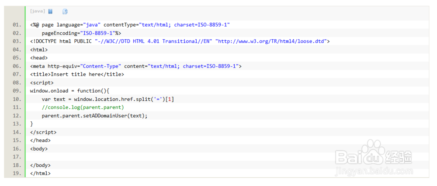437x186 pixels.
Task: Click the <meta http-equiv line
Action: coord(136,66)
